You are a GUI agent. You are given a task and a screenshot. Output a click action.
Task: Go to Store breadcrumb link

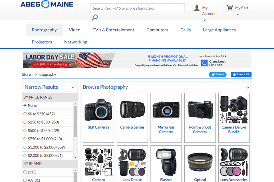point(26,75)
